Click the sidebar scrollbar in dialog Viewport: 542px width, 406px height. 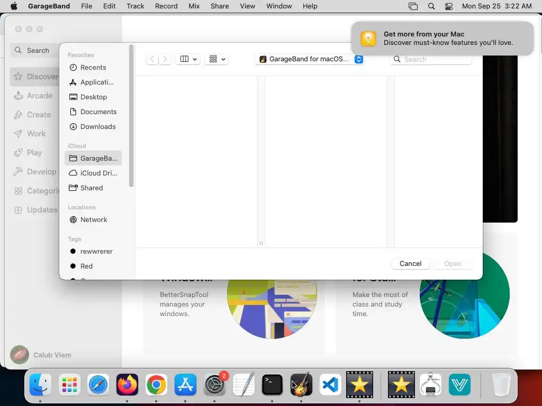pyautogui.click(x=131, y=116)
